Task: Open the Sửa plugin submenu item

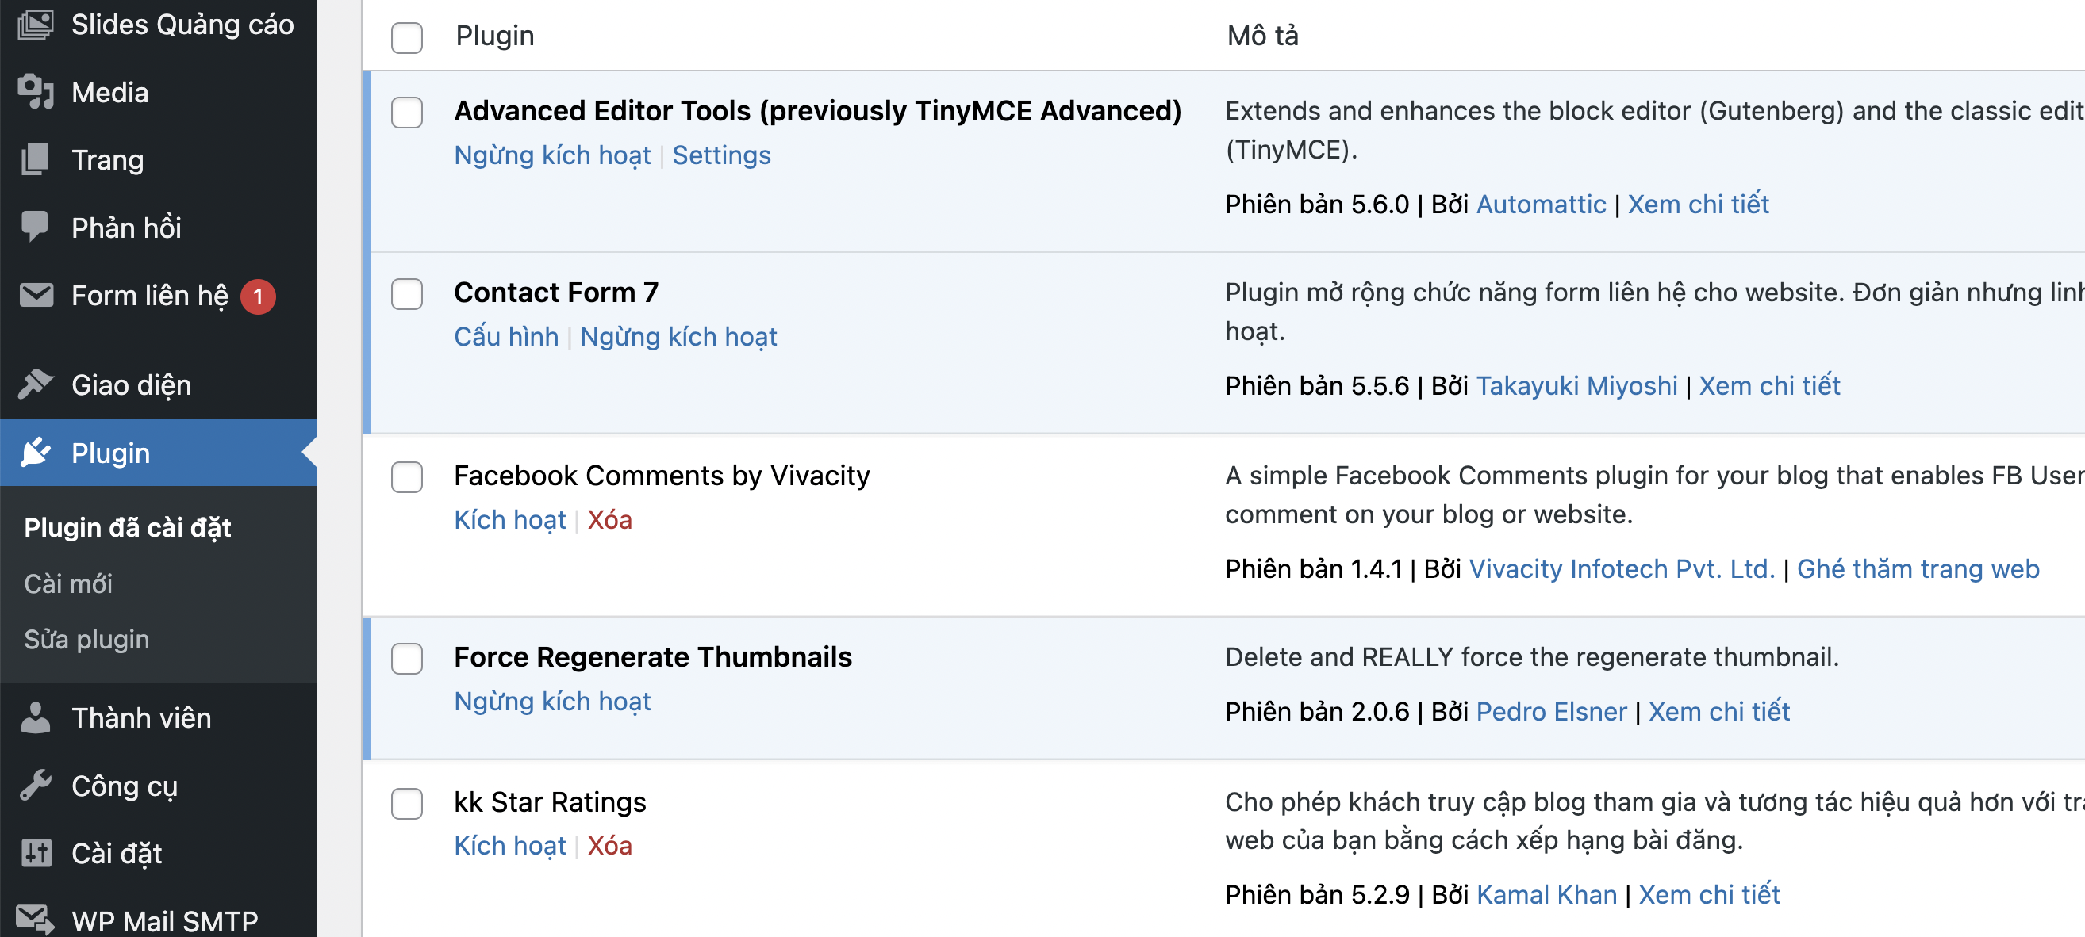Action: pyautogui.click(x=86, y=640)
